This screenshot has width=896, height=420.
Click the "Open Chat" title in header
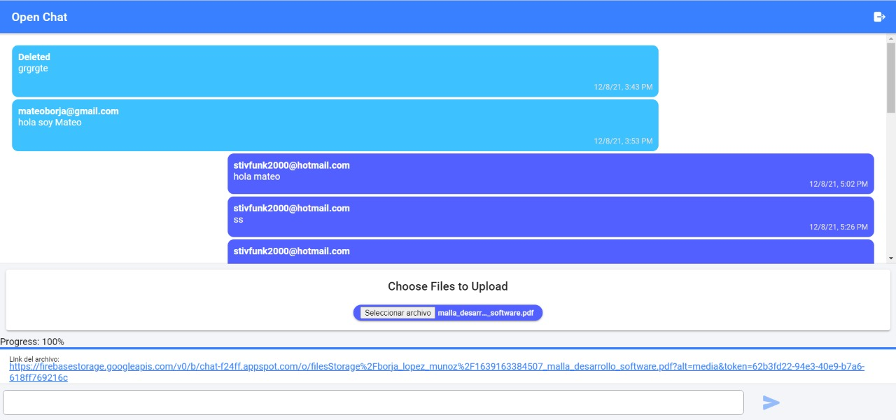pos(38,16)
